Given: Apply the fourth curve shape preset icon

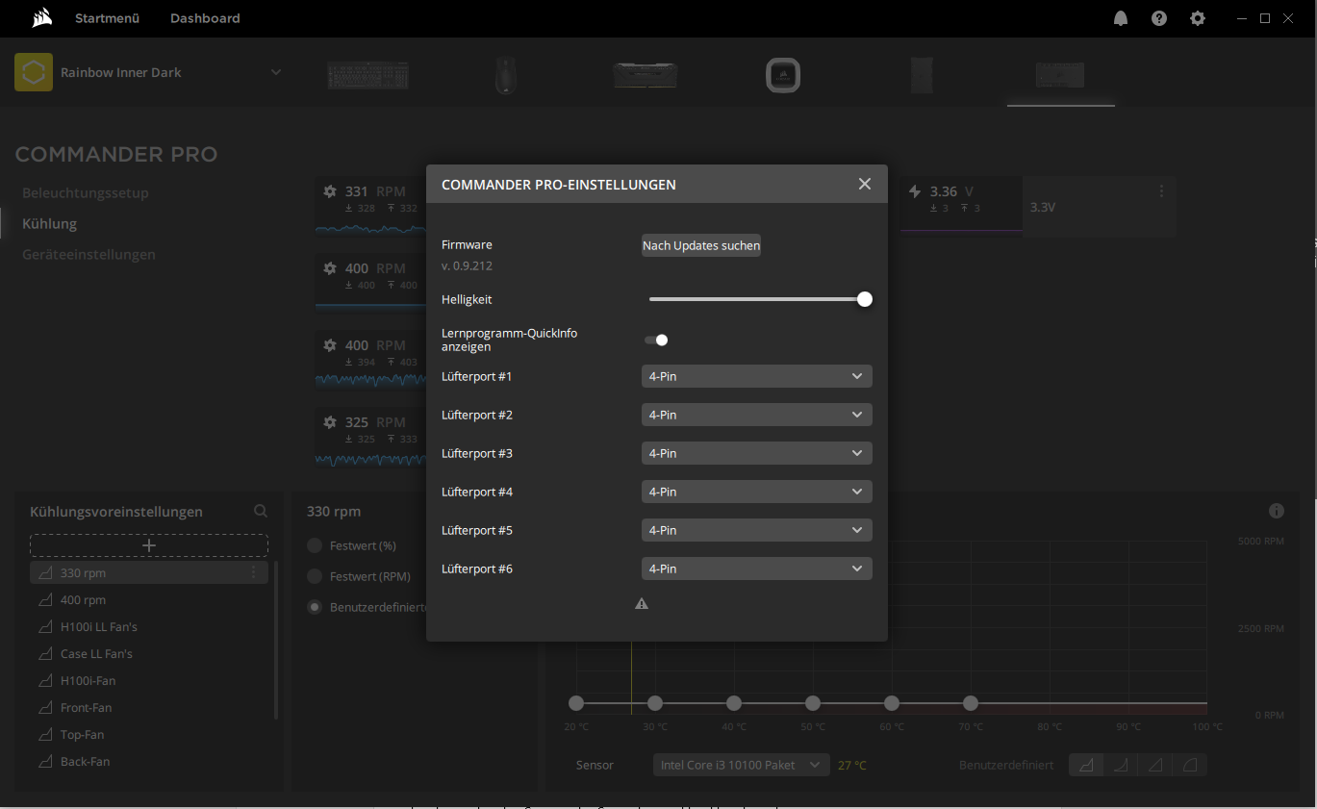Looking at the screenshot, I should pos(1190,765).
